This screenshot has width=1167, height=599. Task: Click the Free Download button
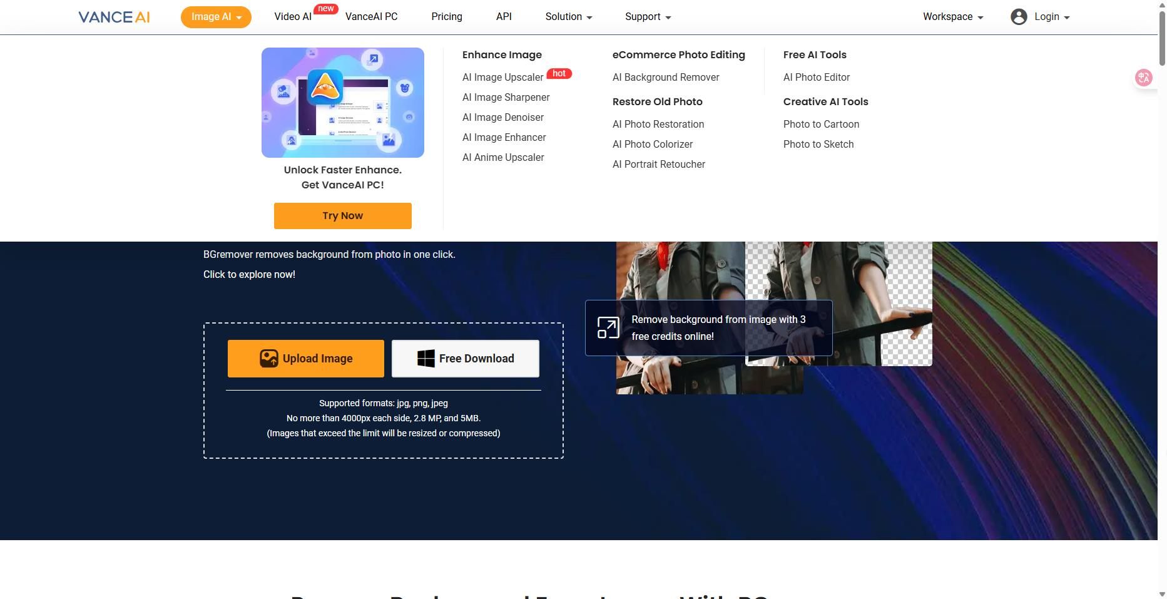click(x=466, y=359)
